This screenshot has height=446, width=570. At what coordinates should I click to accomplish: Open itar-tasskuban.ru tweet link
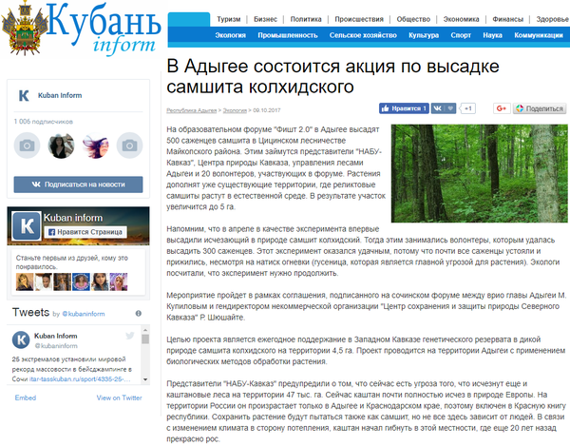point(80,379)
